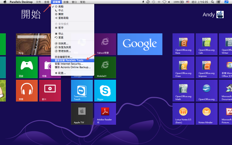Image resolution: width=232 pixels, height=145 pixels.
Task: Click the volume speaker icon
Action: [169, 2]
